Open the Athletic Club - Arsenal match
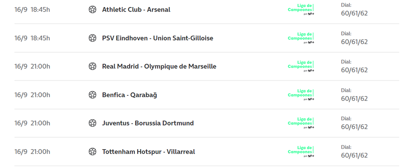The image size is (414, 167). tap(136, 10)
